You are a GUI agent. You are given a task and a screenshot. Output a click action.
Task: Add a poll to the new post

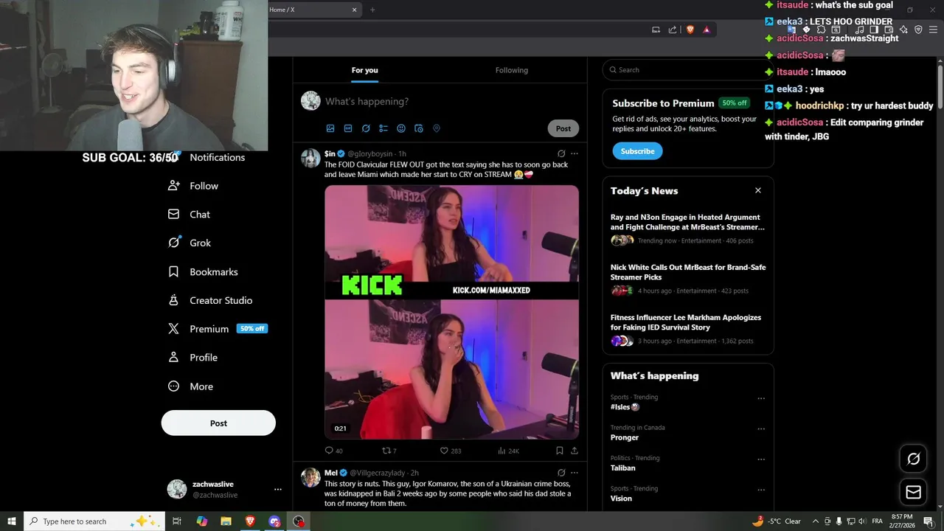(383, 128)
